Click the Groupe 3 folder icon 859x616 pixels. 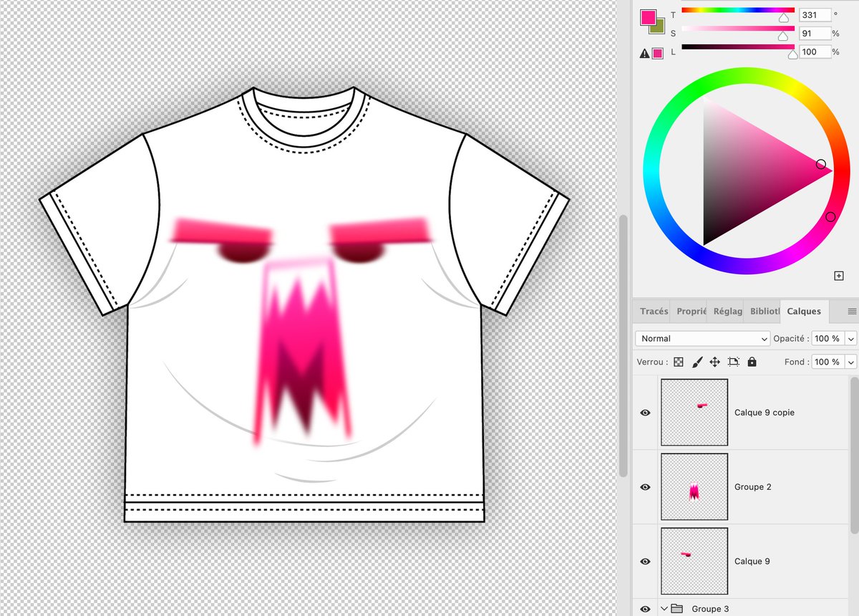click(x=677, y=609)
